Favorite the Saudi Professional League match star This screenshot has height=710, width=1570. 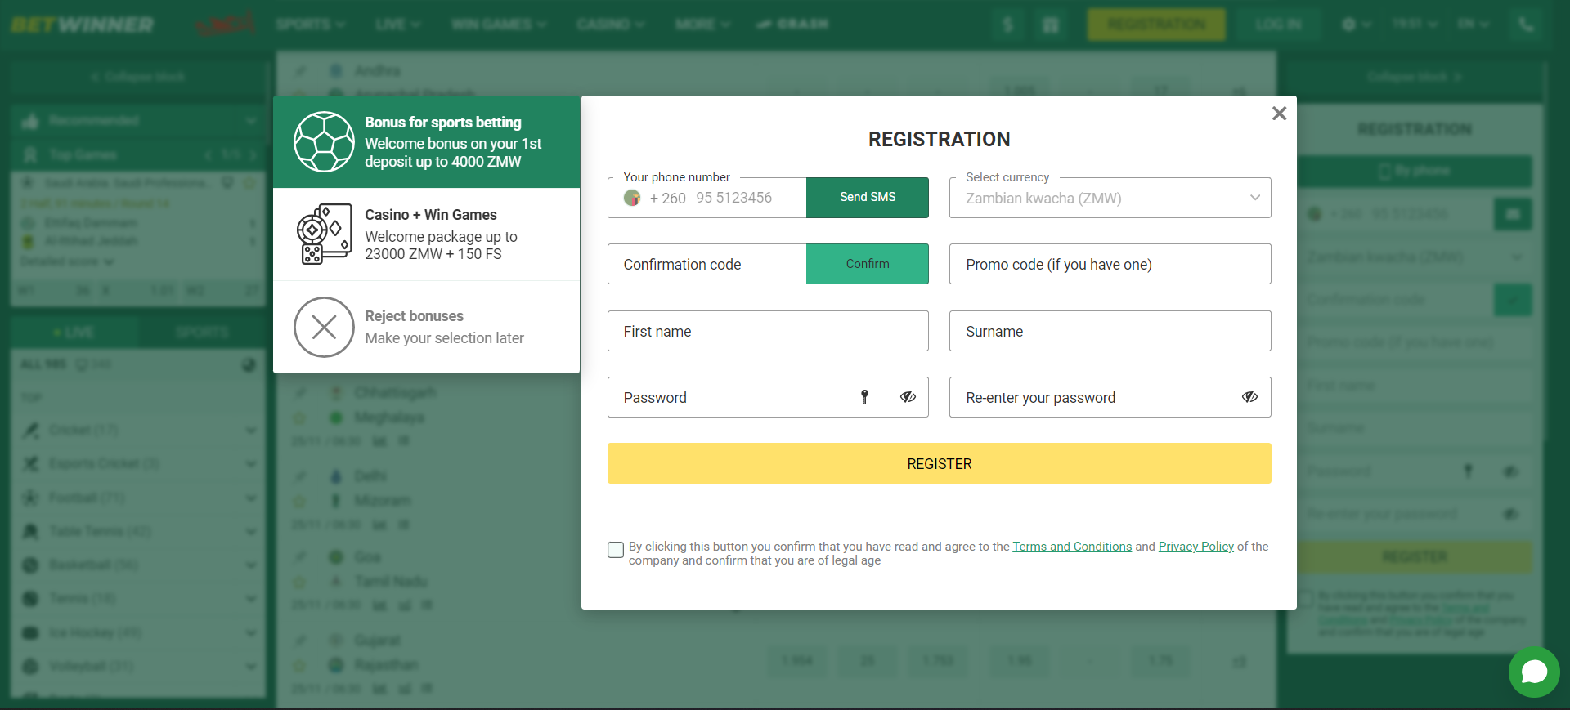250,182
